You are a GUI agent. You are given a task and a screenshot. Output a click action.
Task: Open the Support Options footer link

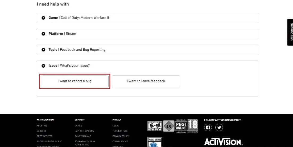point(84,131)
